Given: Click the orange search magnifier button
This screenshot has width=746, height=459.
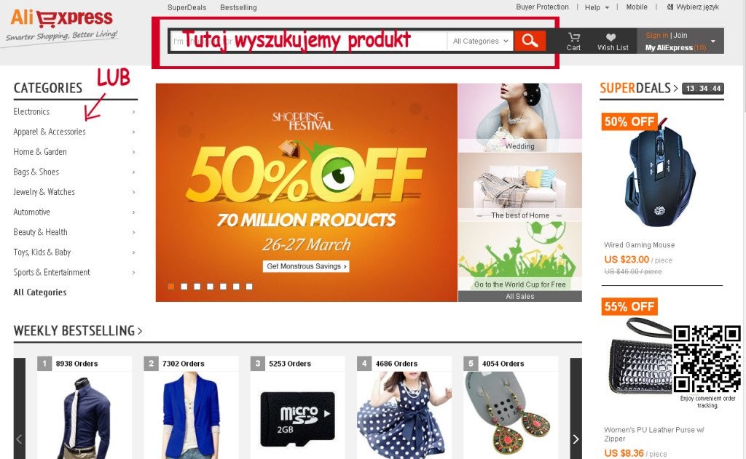Looking at the screenshot, I should coord(530,41).
